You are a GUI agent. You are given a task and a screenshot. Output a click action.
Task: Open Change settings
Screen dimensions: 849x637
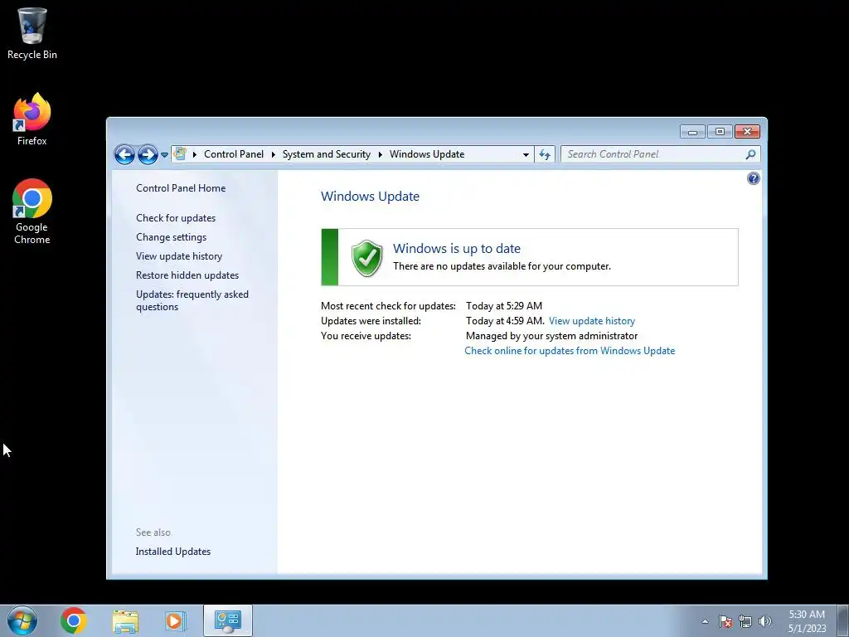click(x=171, y=237)
